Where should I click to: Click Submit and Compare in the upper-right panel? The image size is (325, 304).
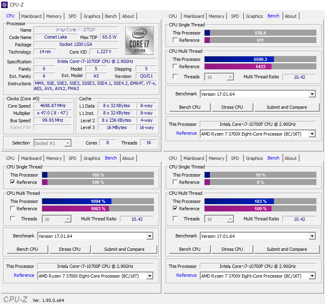287,107
